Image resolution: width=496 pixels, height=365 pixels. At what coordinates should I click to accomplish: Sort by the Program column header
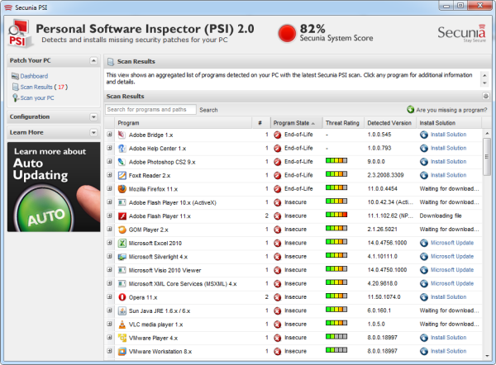click(184, 123)
